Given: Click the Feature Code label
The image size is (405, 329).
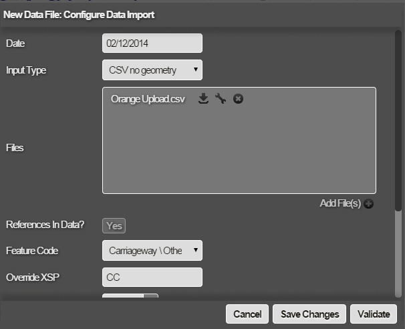Looking at the screenshot, I should click(32, 251).
